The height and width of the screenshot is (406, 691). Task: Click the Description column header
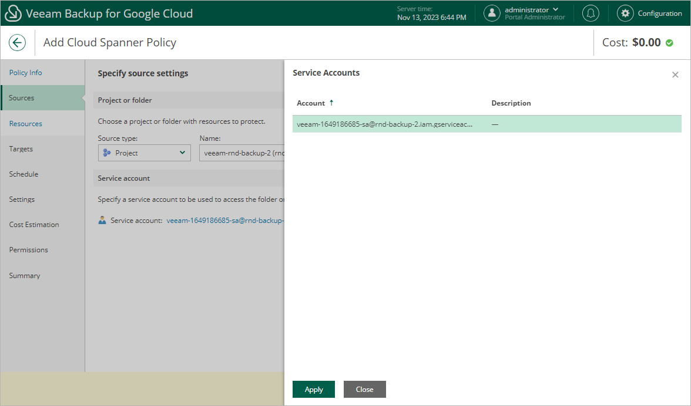pyautogui.click(x=511, y=103)
